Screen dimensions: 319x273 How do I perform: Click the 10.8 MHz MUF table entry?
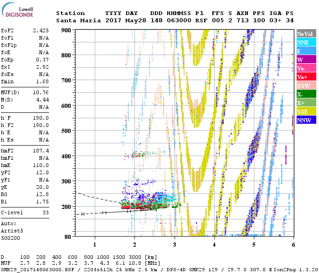135,263
